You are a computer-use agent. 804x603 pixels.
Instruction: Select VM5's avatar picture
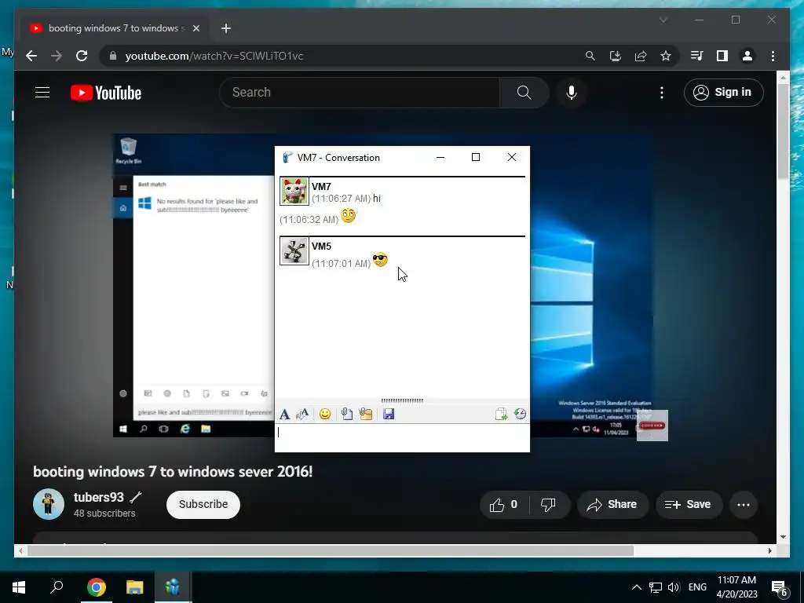[294, 250]
